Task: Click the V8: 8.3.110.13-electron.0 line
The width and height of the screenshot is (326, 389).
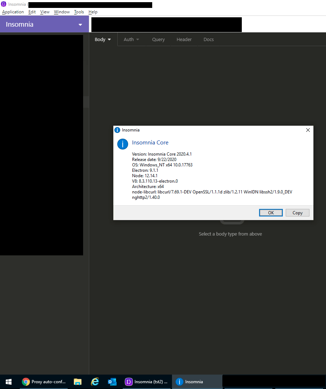Action: click(155, 181)
